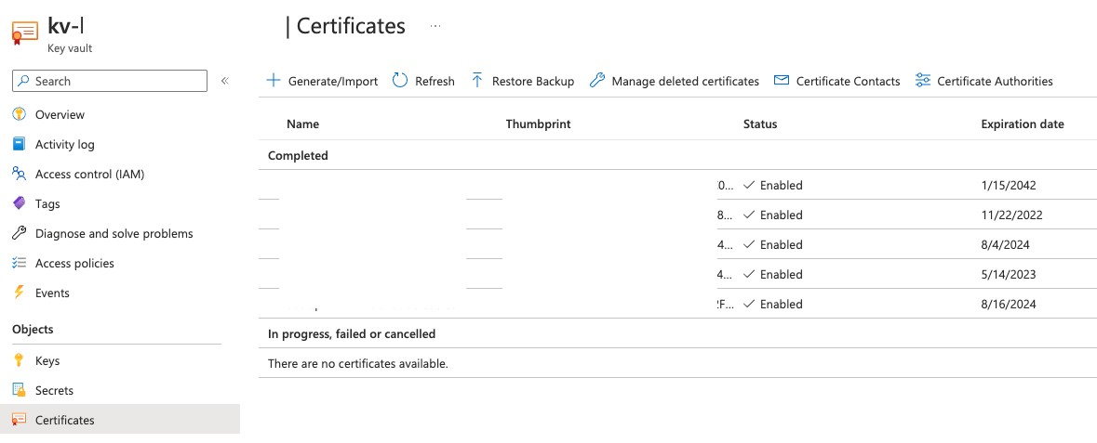The image size is (1097, 443).
Task: Click the Certificates page title
Action: pyautogui.click(x=351, y=26)
